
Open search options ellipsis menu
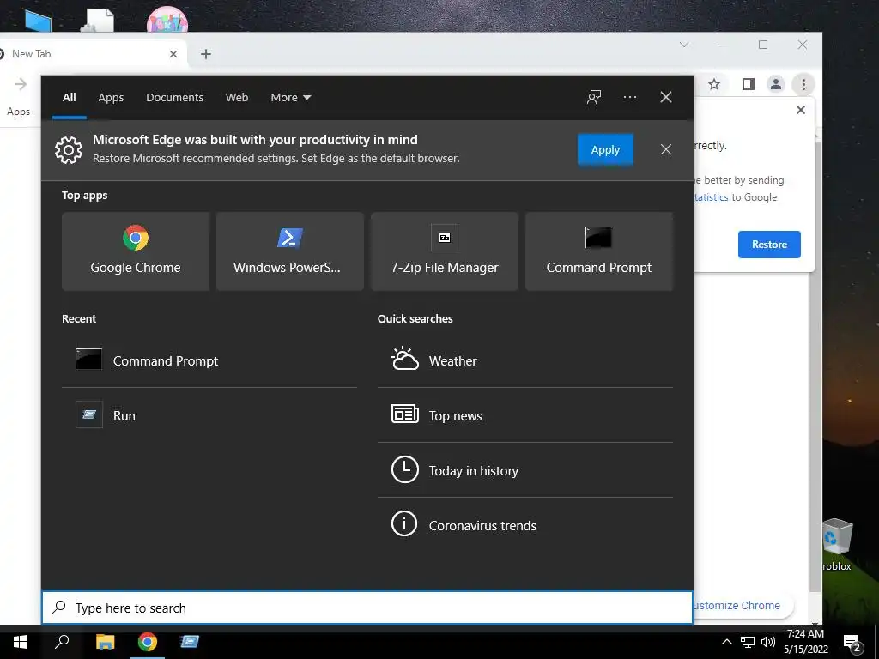(x=629, y=98)
